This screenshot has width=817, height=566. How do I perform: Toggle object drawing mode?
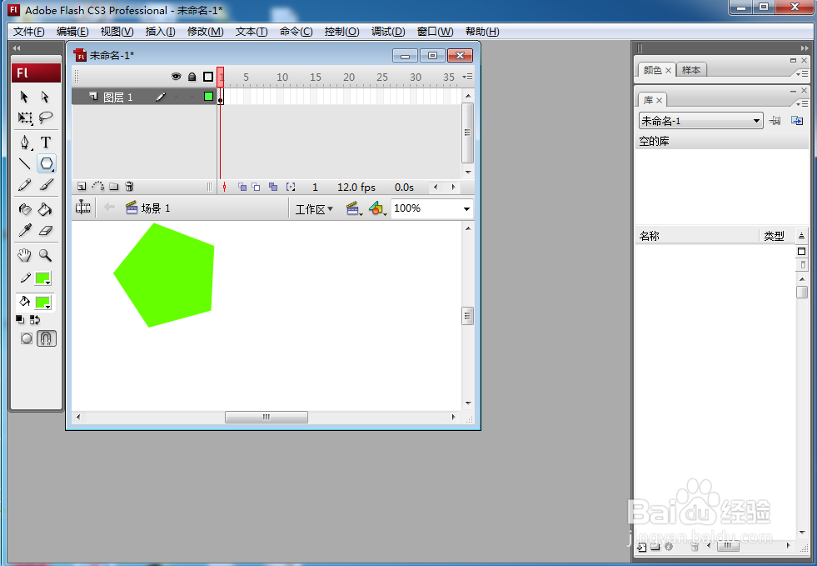click(x=27, y=338)
